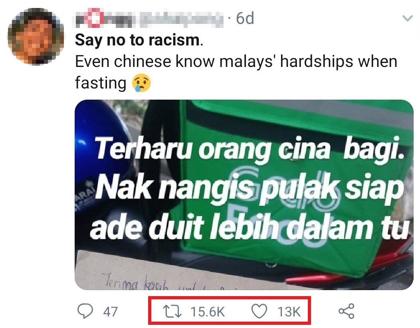
Task: Click the 15.6K retweets count
Action: coord(208,312)
